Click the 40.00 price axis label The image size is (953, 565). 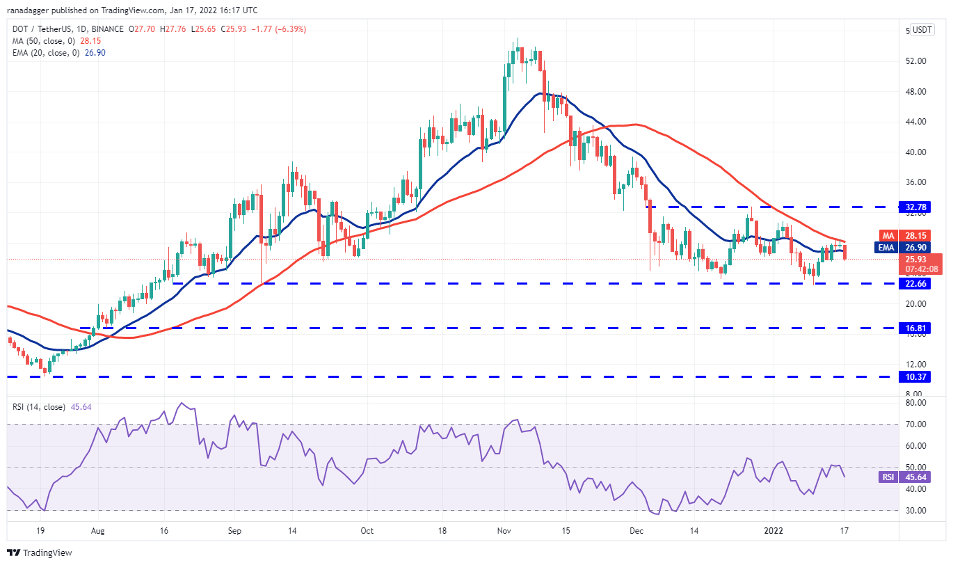915,152
